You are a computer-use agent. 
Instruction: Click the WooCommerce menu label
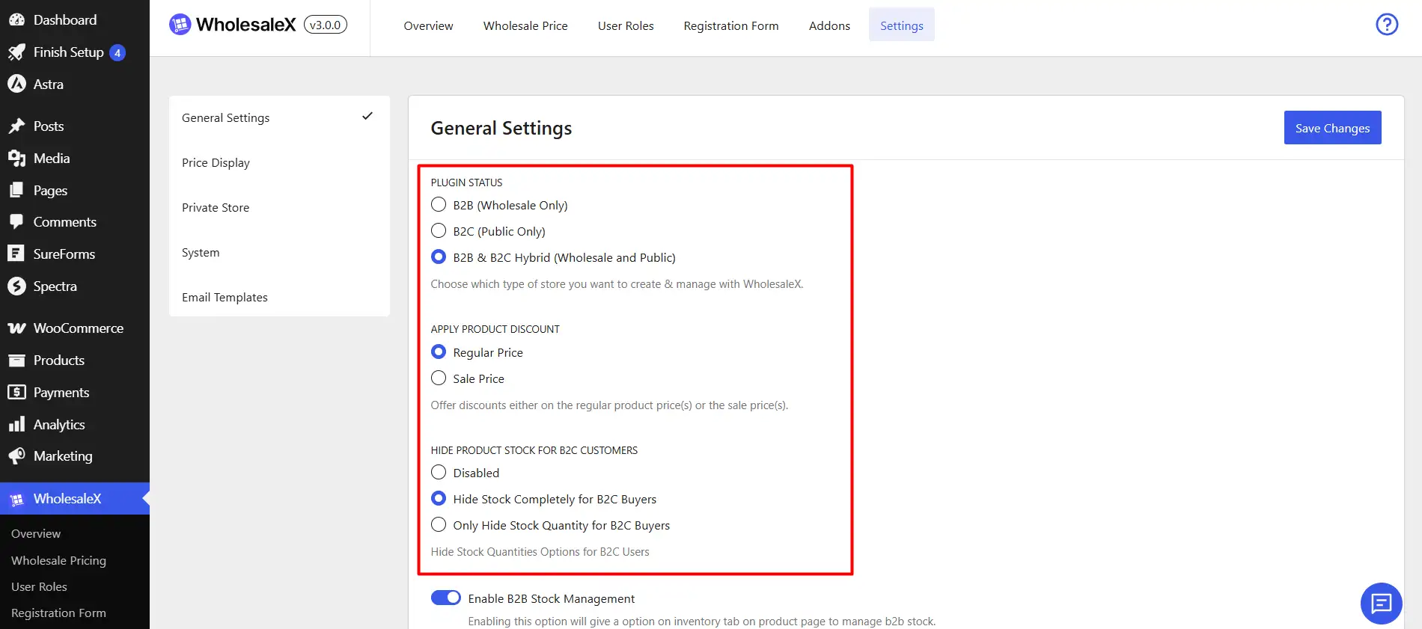click(79, 328)
